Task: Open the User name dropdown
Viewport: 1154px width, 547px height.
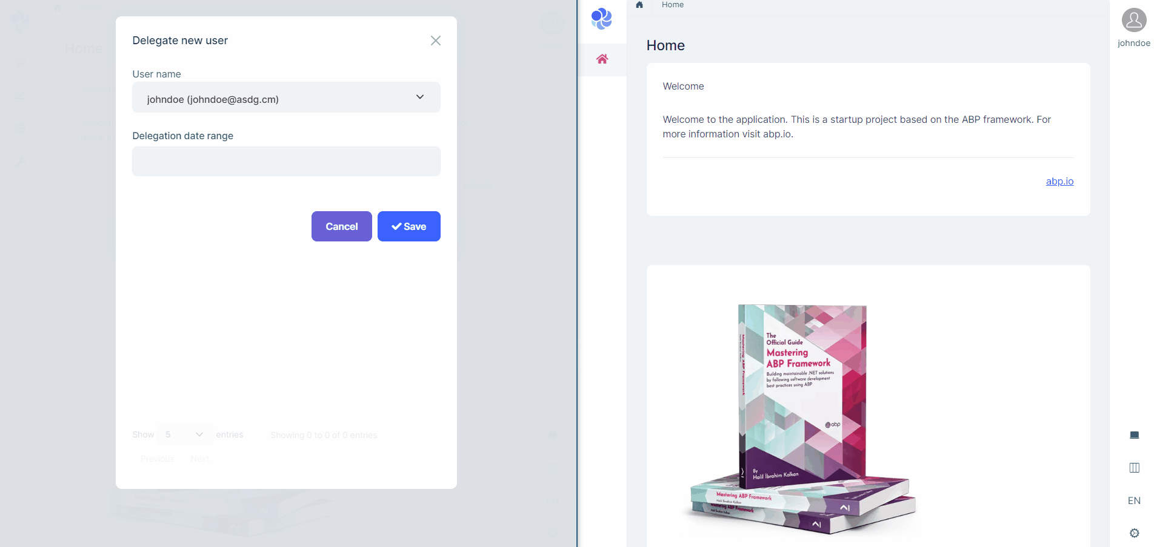Action: coord(286,97)
